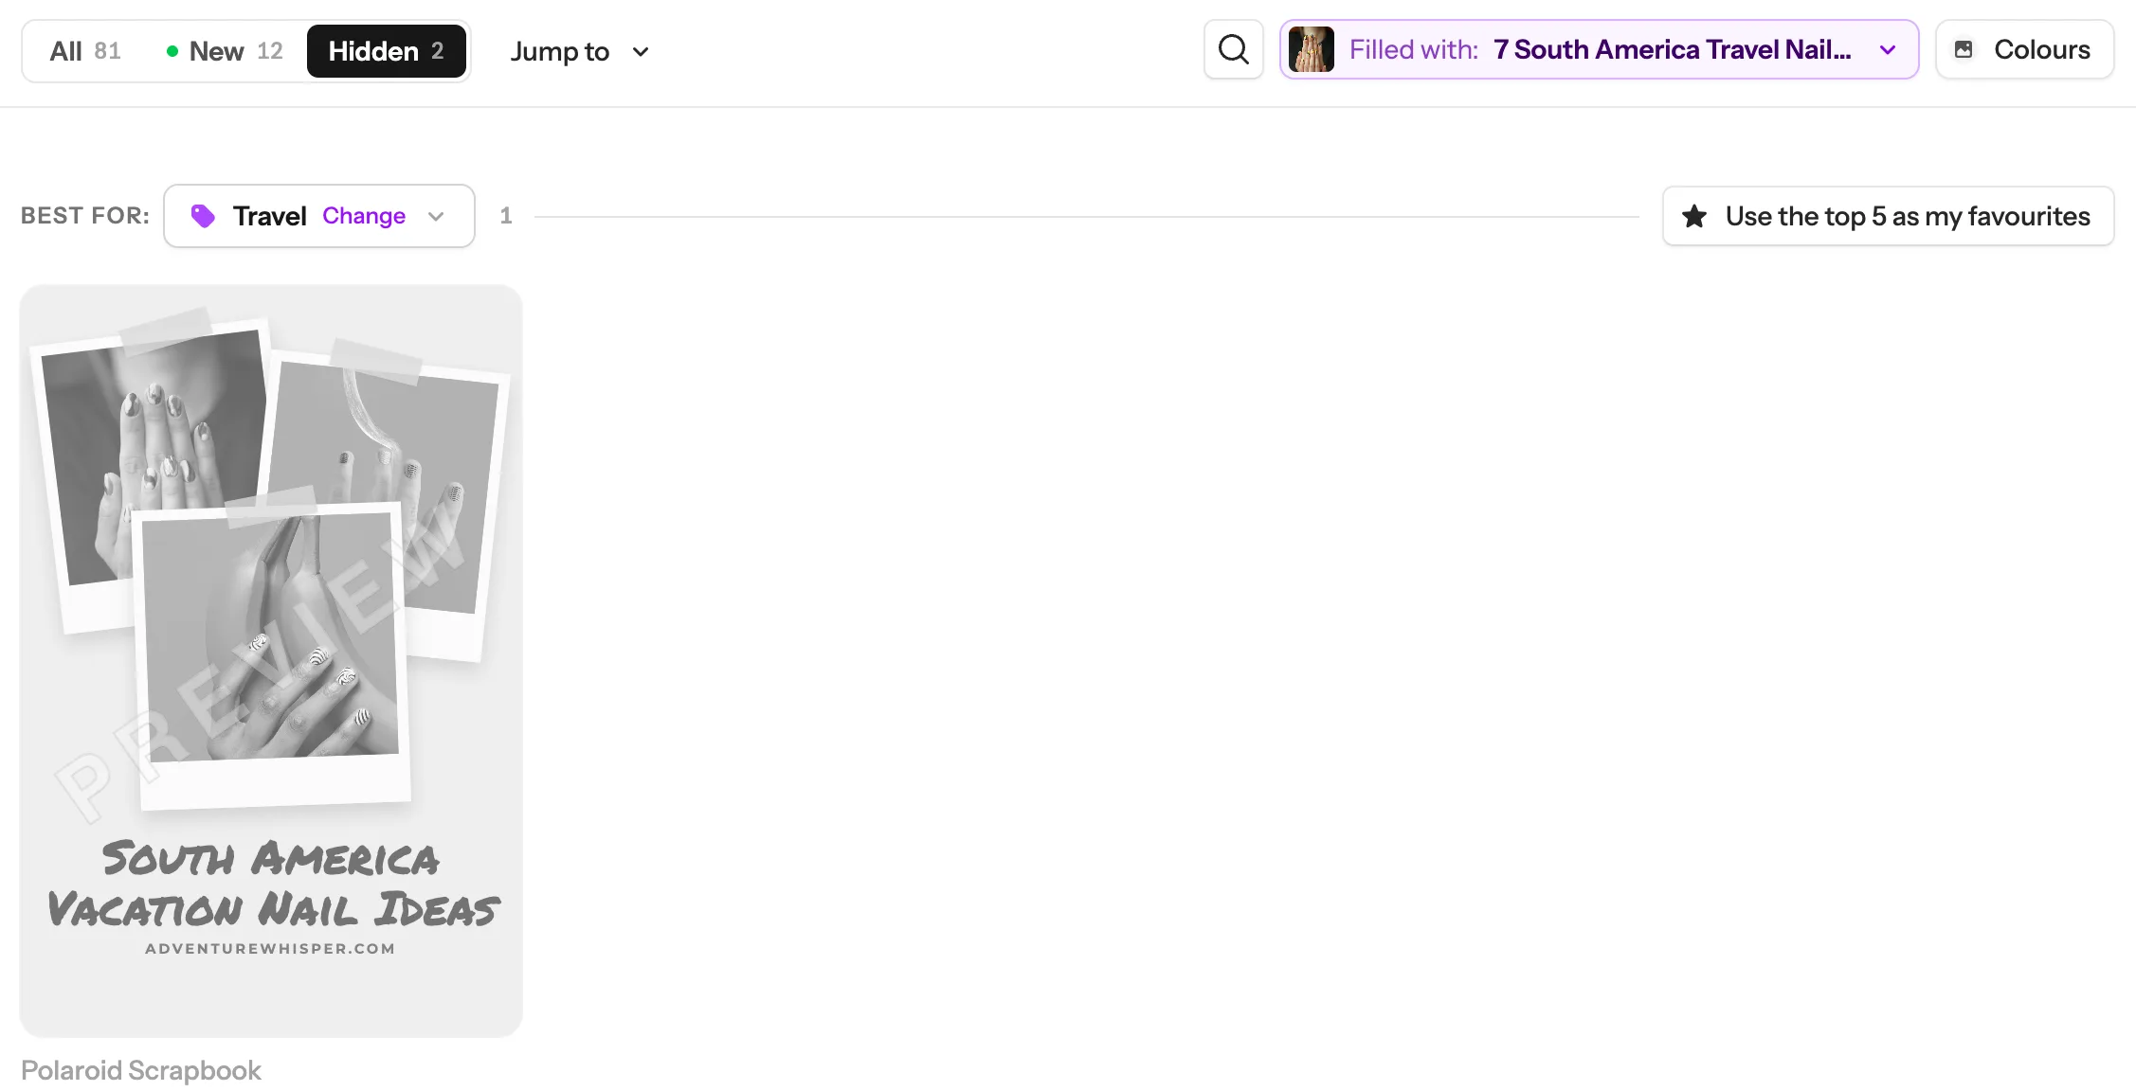
Task: Click the Jump to chevron arrow
Action: pos(641,51)
